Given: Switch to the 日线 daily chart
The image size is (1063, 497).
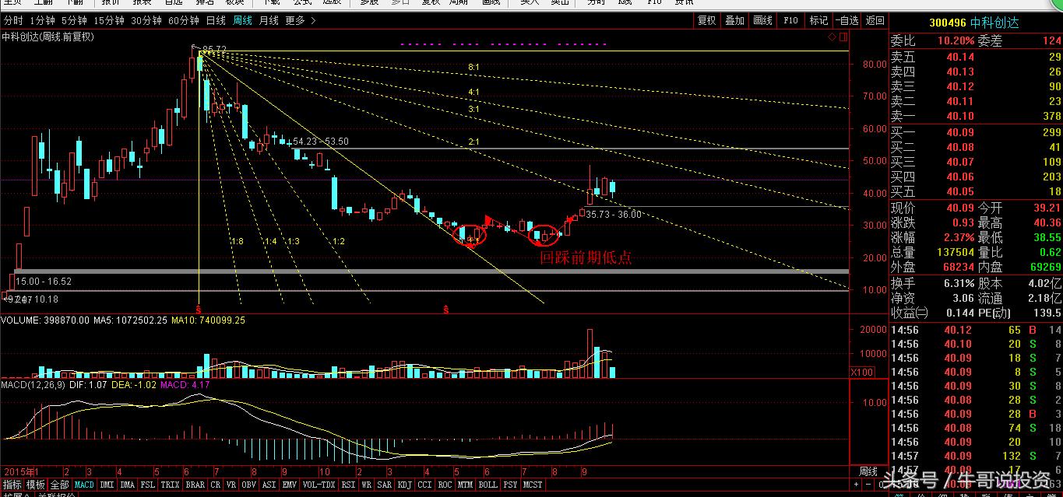Looking at the screenshot, I should tap(216, 21).
